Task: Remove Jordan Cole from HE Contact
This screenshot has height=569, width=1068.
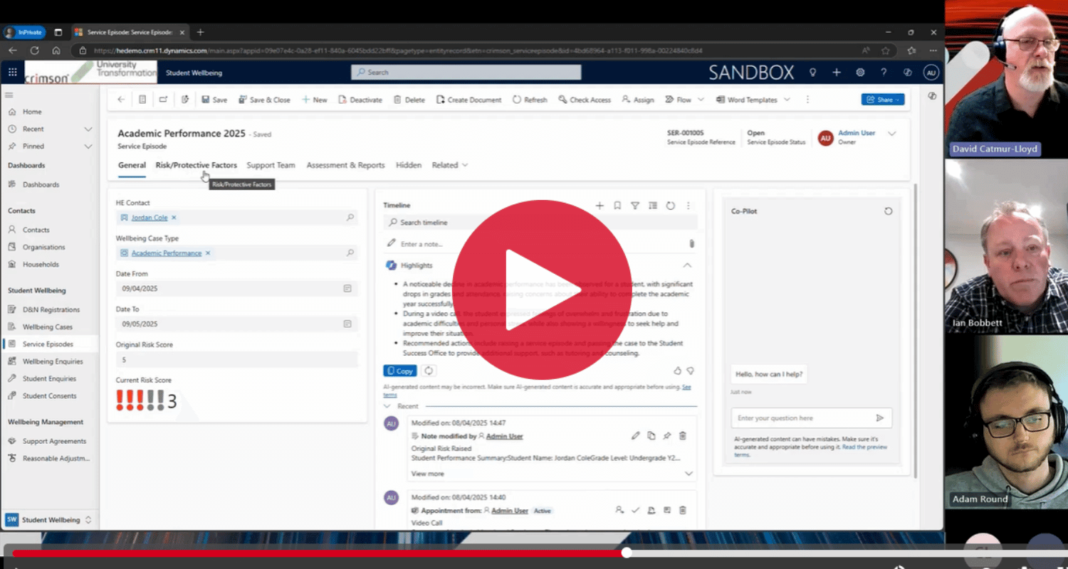Action: point(174,218)
